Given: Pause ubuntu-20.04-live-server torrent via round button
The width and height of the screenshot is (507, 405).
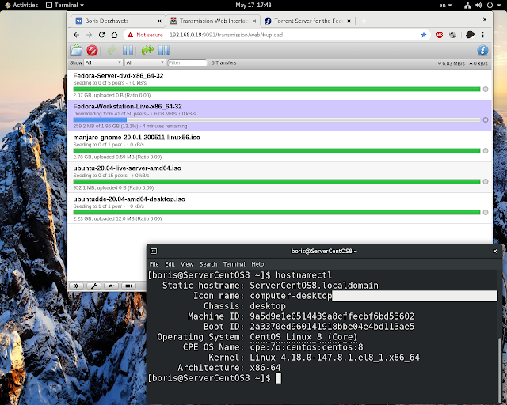Looking at the screenshot, I should (486, 181).
